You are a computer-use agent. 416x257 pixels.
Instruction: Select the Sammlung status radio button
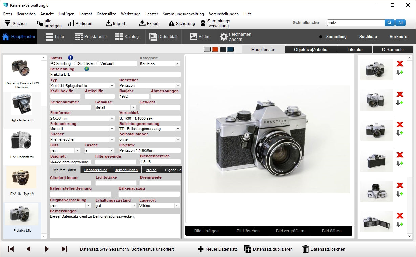(52, 63)
